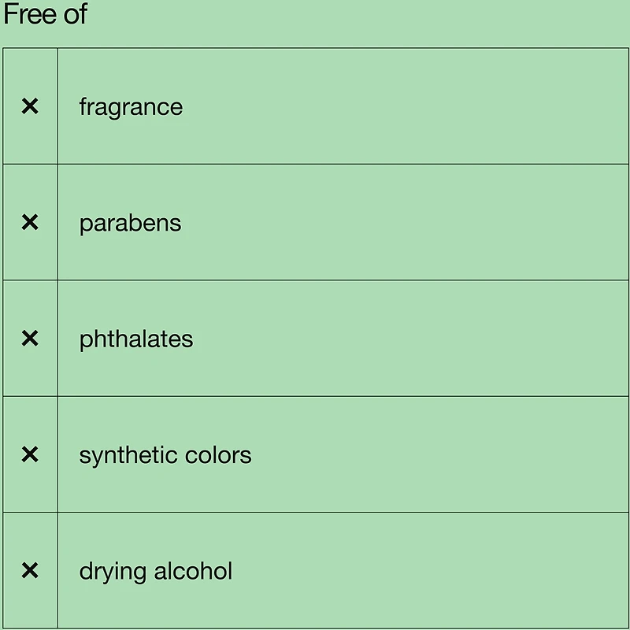Select the empty space right of 'phthalates'
Screen dimensions: 630x630
tap(409, 339)
